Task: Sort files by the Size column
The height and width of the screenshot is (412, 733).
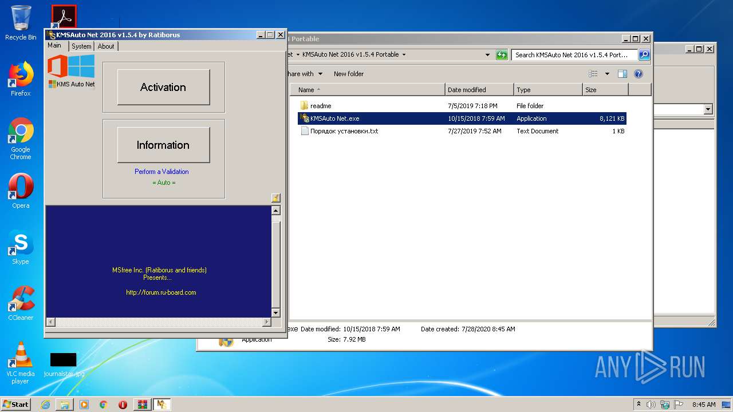Action: click(x=605, y=90)
